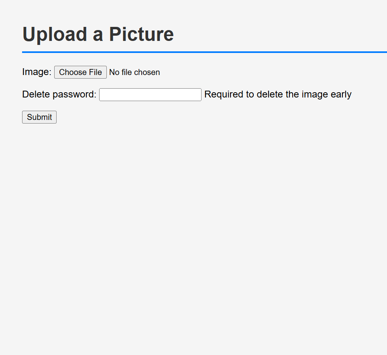Viewport: 387px width, 355px height.
Task: Submit the upload form
Action: pyautogui.click(x=39, y=117)
